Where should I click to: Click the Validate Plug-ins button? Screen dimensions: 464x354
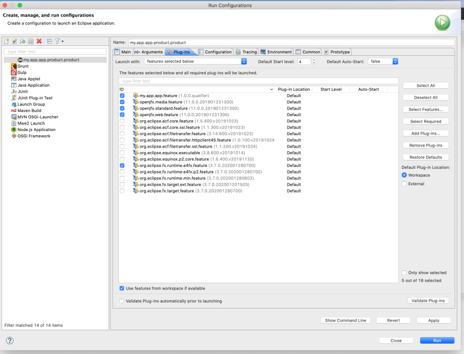(428, 301)
